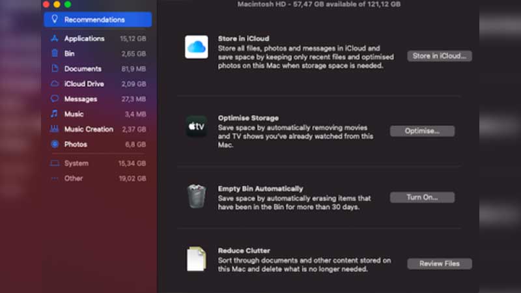Turn on Empty Bin Automatically
521x293 pixels.
[x=422, y=197]
